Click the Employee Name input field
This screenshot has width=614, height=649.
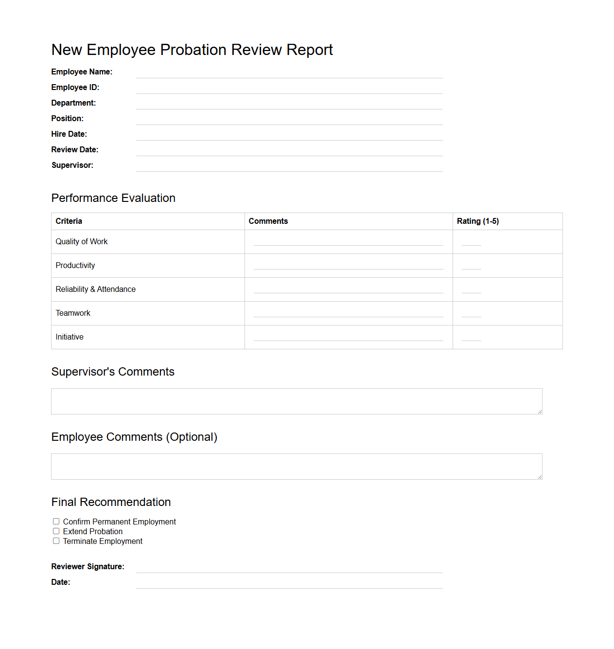(289, 74)
